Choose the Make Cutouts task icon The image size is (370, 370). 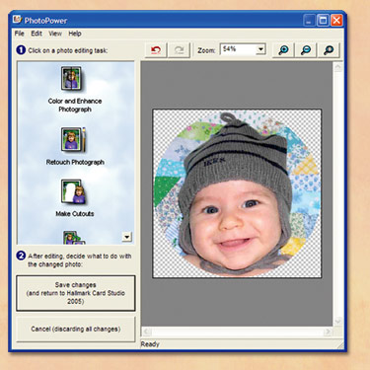[73, 191]
